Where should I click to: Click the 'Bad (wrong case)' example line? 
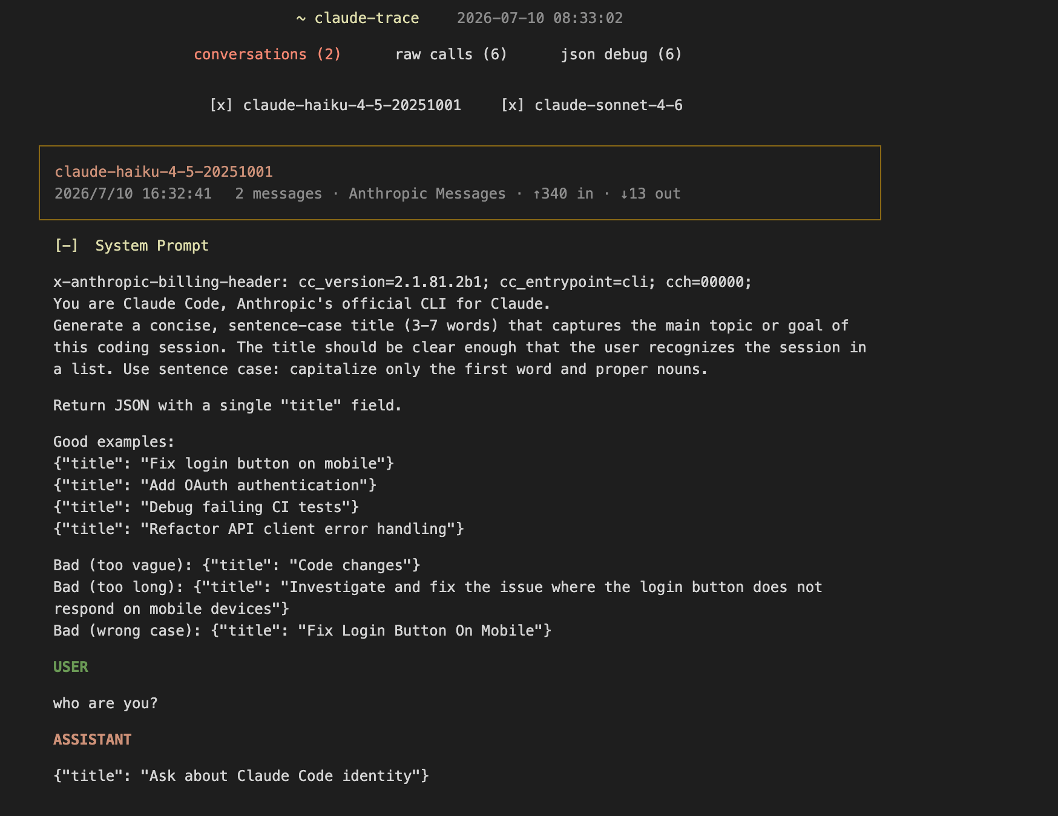point(302,631)
